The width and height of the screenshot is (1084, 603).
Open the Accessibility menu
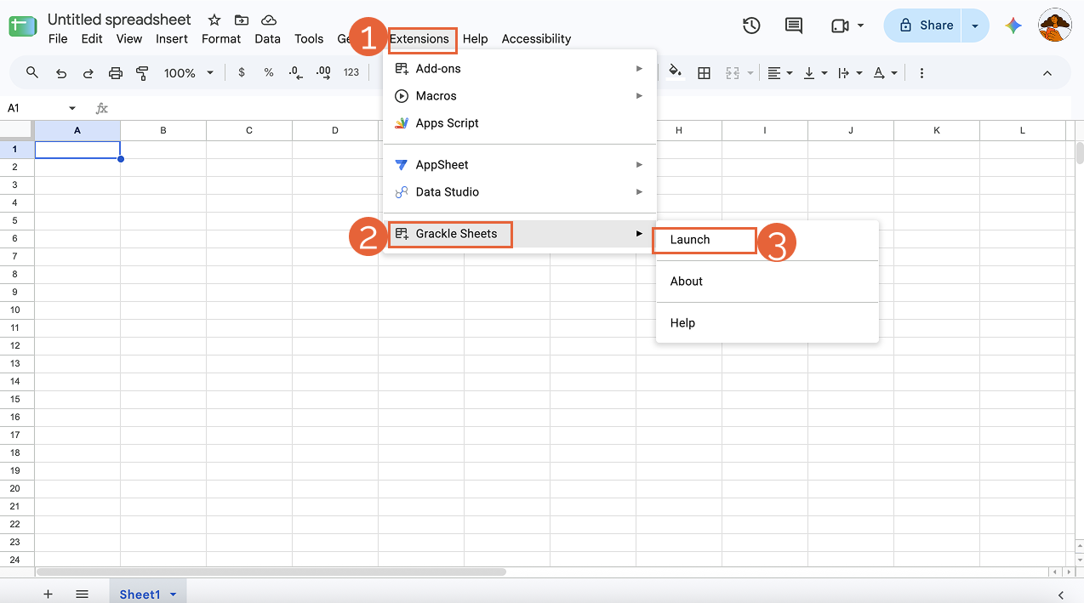coord(536,38)
